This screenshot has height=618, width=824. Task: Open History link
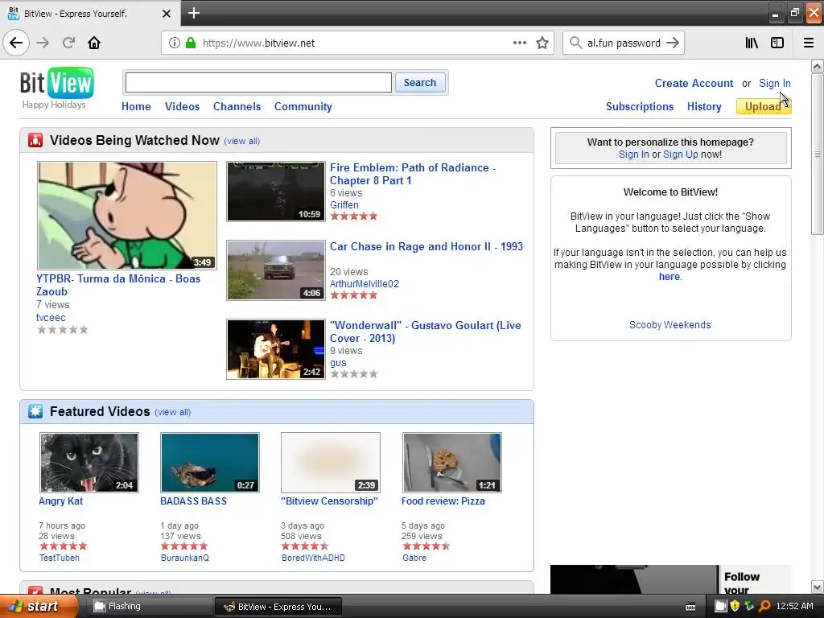click(704, 106)
